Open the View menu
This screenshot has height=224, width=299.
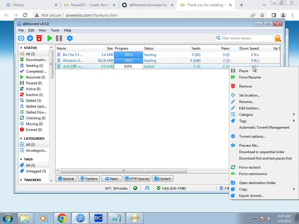[x=42, y=30]
